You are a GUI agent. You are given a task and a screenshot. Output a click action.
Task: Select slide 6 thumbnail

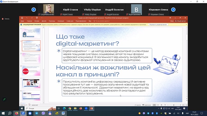click(31, 95)
